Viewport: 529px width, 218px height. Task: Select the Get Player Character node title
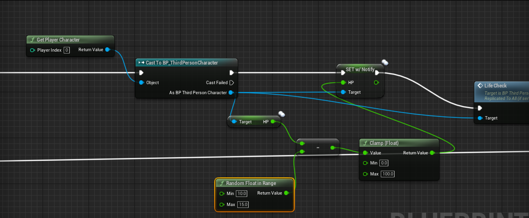pyautogui.click(x=58, y=40)
